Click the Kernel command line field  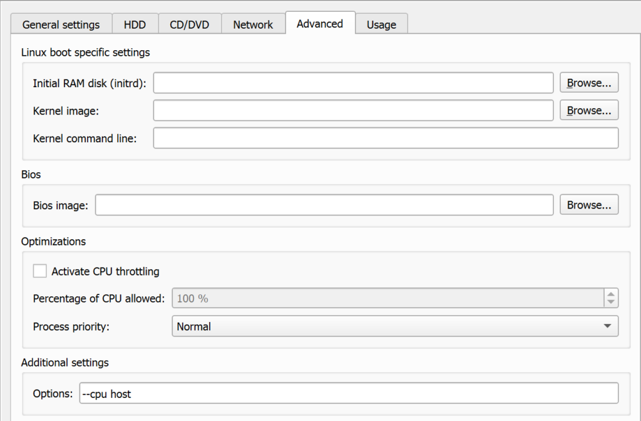pyautogui.click(x=386, y=138)
